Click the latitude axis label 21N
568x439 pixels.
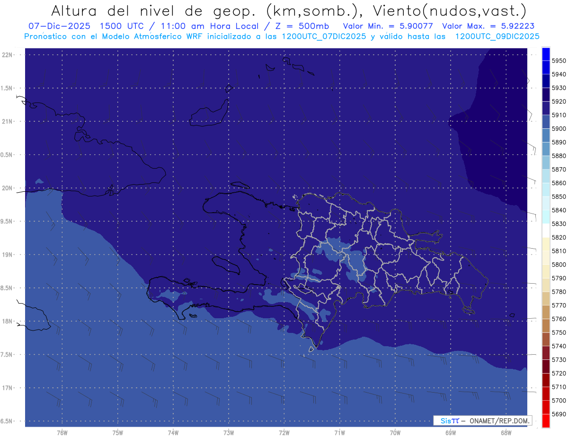(x=8, y=122)
